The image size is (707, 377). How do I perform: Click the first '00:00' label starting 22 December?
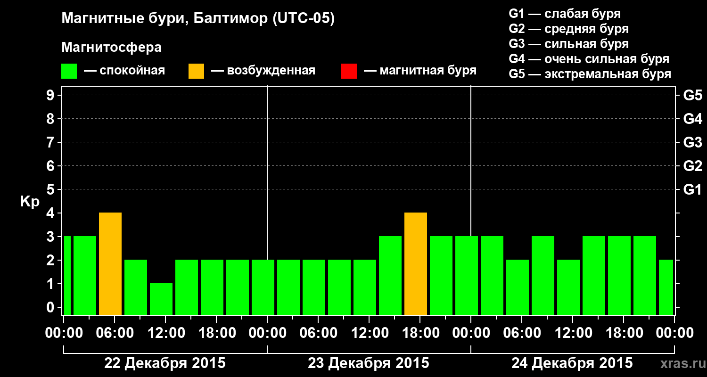click(x=64, y=333)
